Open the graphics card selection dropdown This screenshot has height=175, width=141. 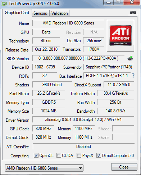point(44,168)
